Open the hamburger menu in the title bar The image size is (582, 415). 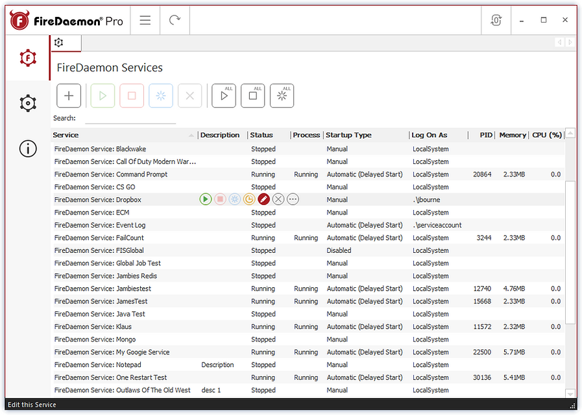tap(145, 20)
